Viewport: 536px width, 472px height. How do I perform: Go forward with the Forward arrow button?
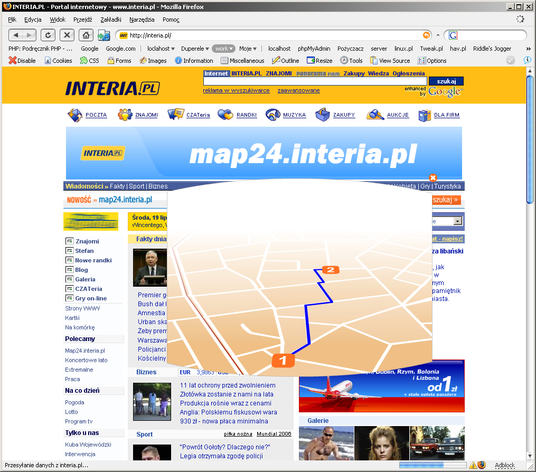30,35
